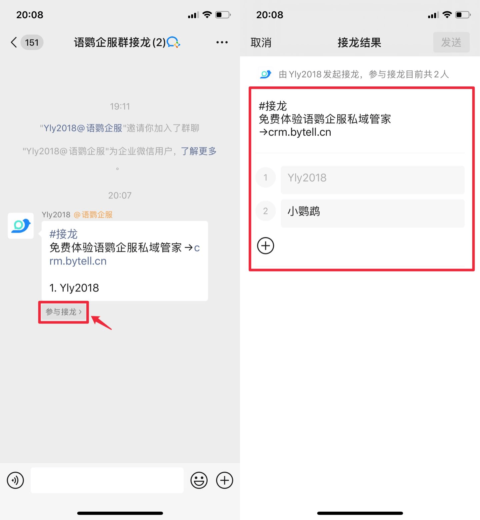Tap the voice input icon
This screenshot has height=520, width=480.
15,480
